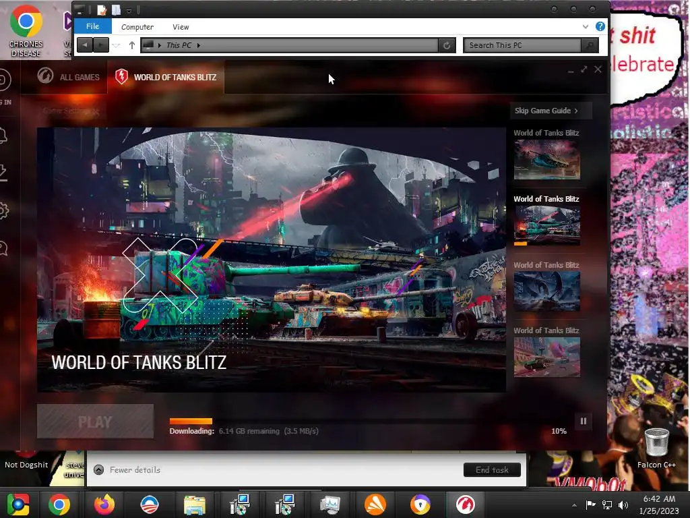Open the taskbar clock showing 6:42 AM
Viewport: 690px width, 518px height.
pos(659,505)
